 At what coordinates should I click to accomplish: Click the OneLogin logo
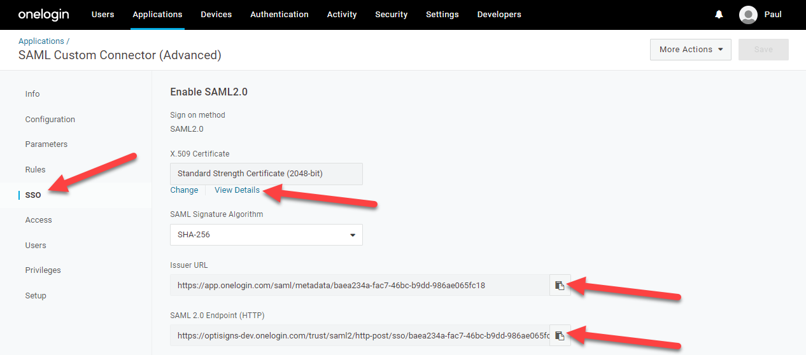43,15
